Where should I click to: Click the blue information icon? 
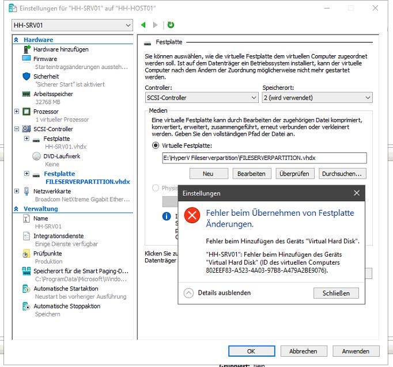click(167, 216)
